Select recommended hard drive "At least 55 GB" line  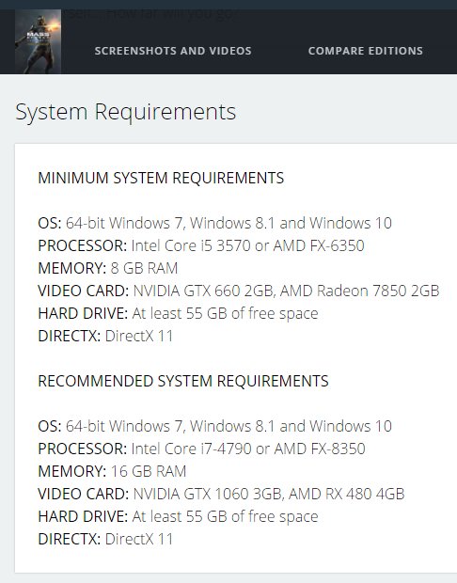point(178,516)
